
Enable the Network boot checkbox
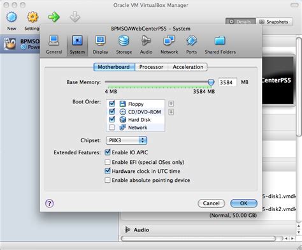tap(111, 128)
